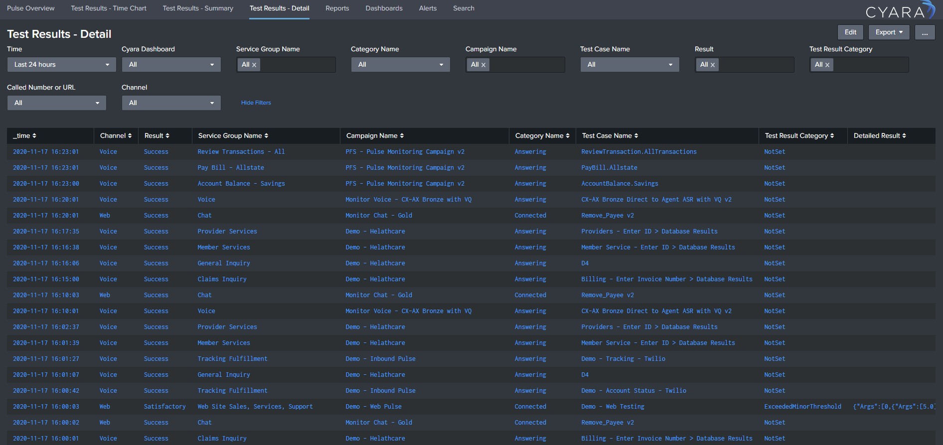This screenshot has width=943, height=445.
Task: Click Demo - Account Status - Twilio
Action: [633, 391]
